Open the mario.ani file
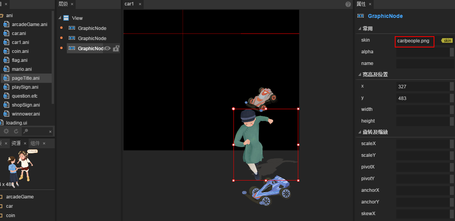 pyautogui.click(x=22, y=69)
